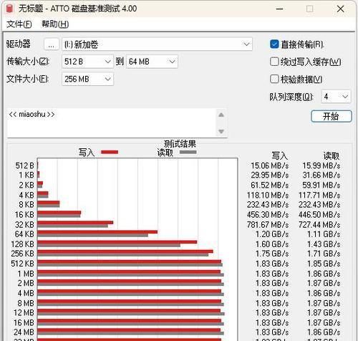Enable the 绕过写入缓存 checkbox

click(274, 62)
